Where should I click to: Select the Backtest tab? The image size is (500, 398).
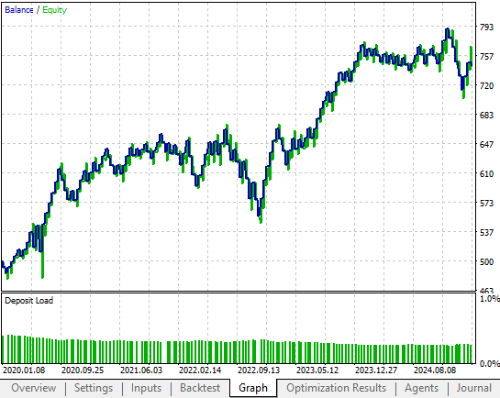(200, 388)
